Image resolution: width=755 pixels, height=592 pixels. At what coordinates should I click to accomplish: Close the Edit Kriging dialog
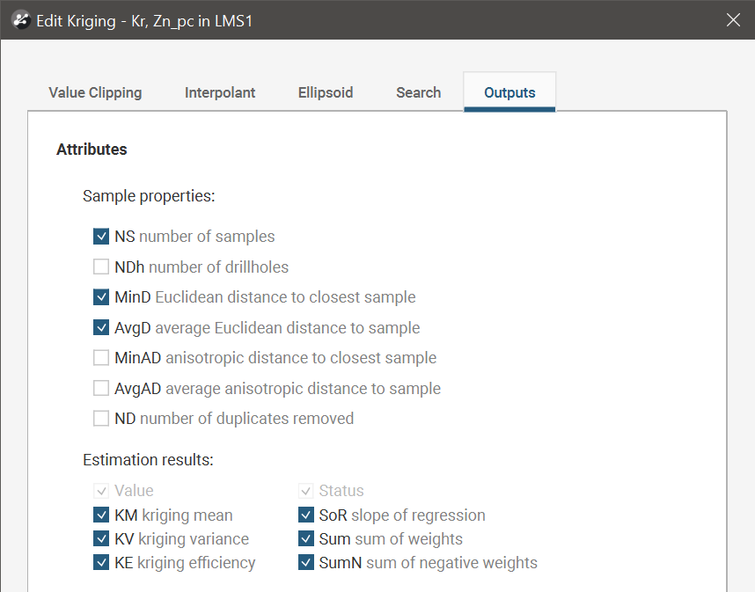coord(733,20)
